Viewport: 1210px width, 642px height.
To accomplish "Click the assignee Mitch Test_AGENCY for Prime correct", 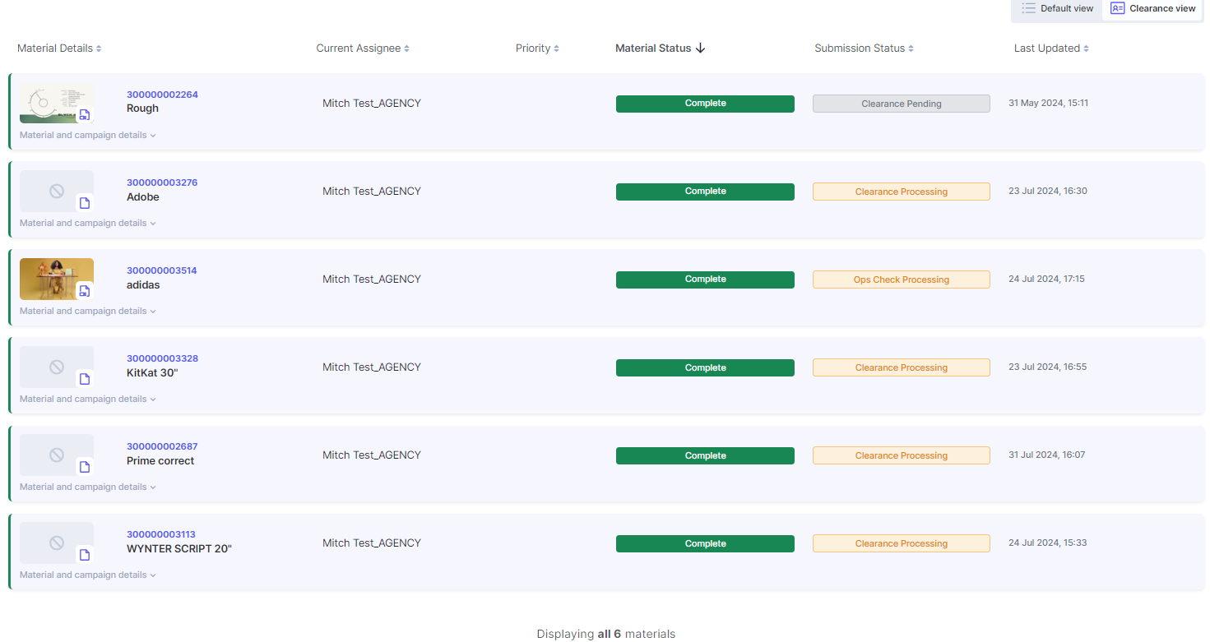I will click(372, 455).
